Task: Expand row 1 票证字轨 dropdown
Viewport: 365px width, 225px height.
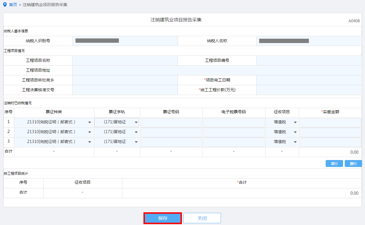Action: pos(117,122)
